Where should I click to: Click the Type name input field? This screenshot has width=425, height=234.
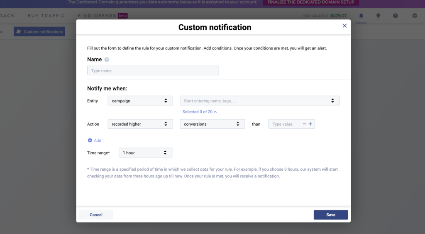153,71
